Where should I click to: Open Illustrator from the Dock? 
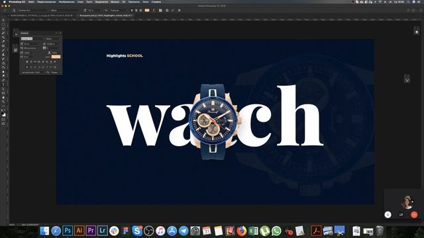pos(79,231)
